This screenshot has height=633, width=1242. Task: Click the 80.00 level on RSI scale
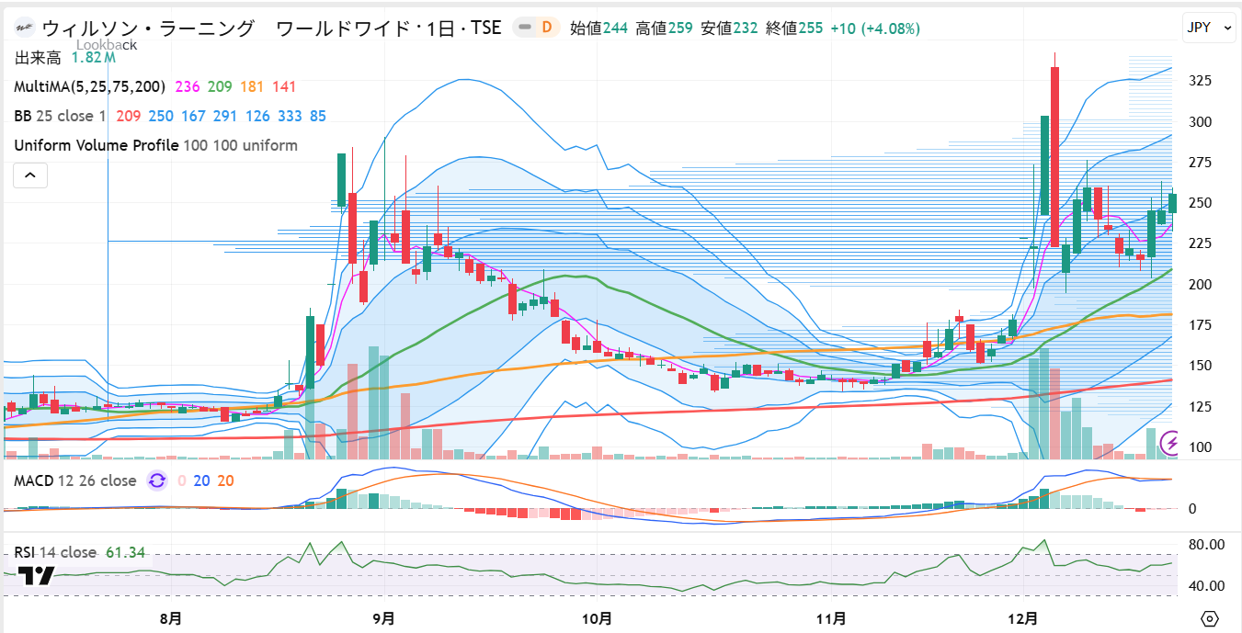pos(1205,545)
